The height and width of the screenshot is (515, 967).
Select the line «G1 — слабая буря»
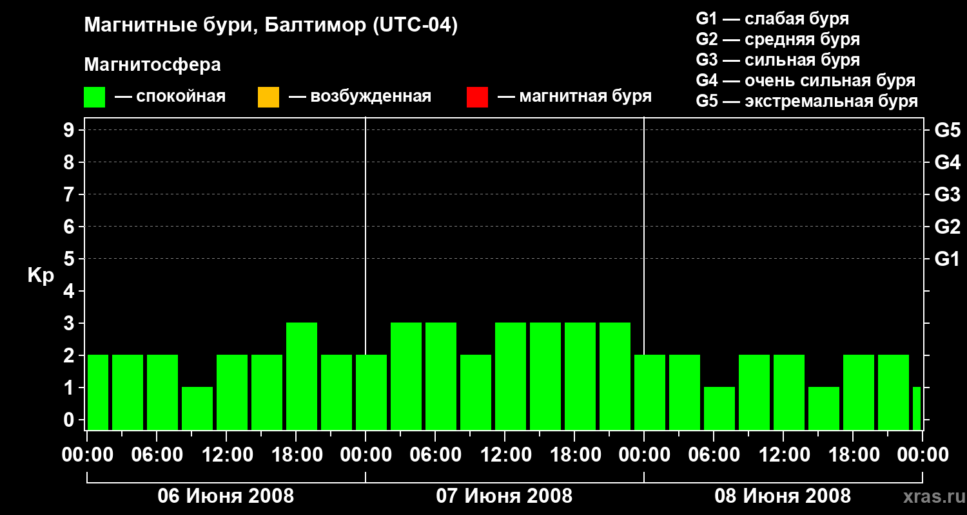(x=772, y=19)
